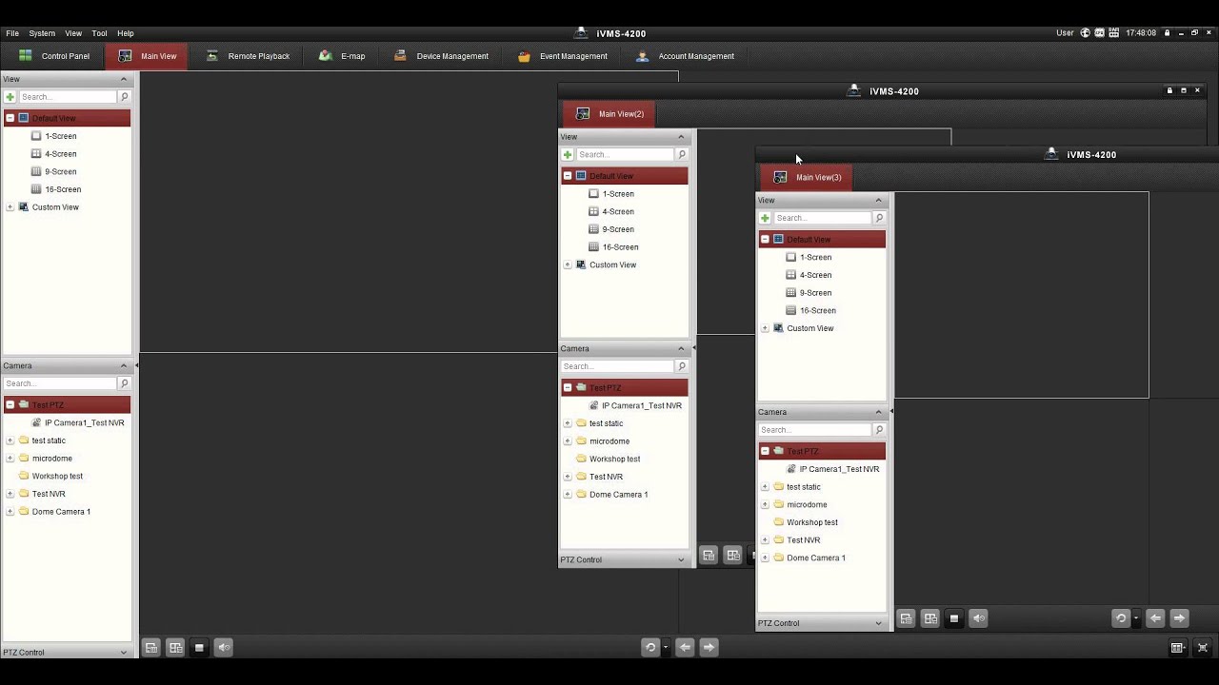Open Event Management tab
Image resolution: width=1219 pixels, height=685 pixels.
click(x=562, y=56)
